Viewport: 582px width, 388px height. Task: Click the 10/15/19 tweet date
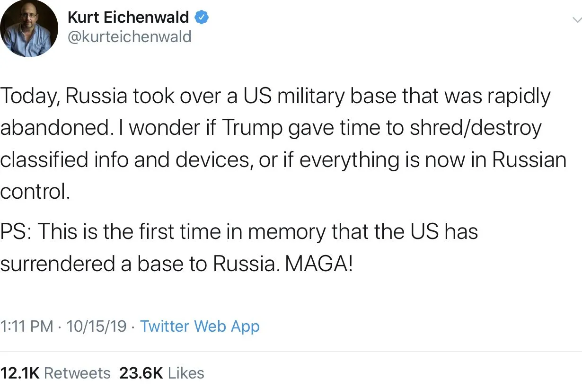point(97,326)
